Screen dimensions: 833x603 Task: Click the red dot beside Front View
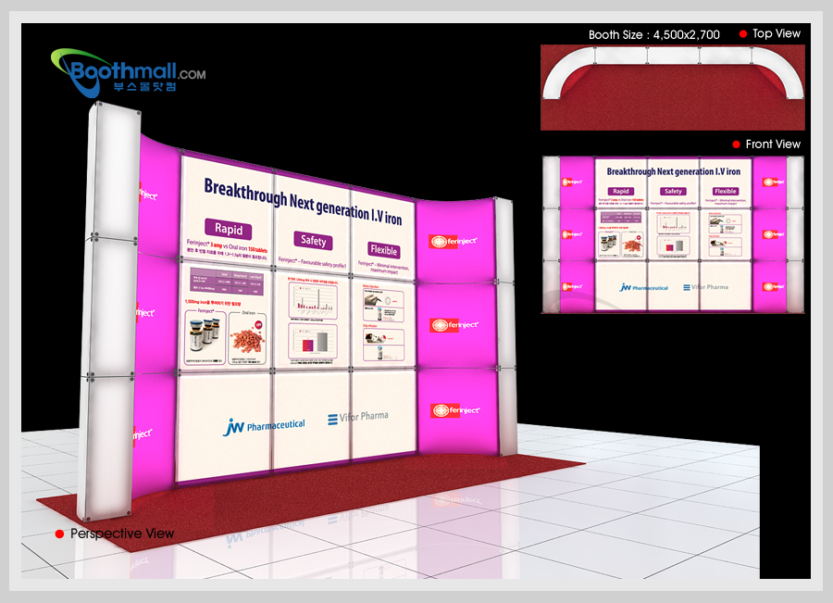point(736,144)
